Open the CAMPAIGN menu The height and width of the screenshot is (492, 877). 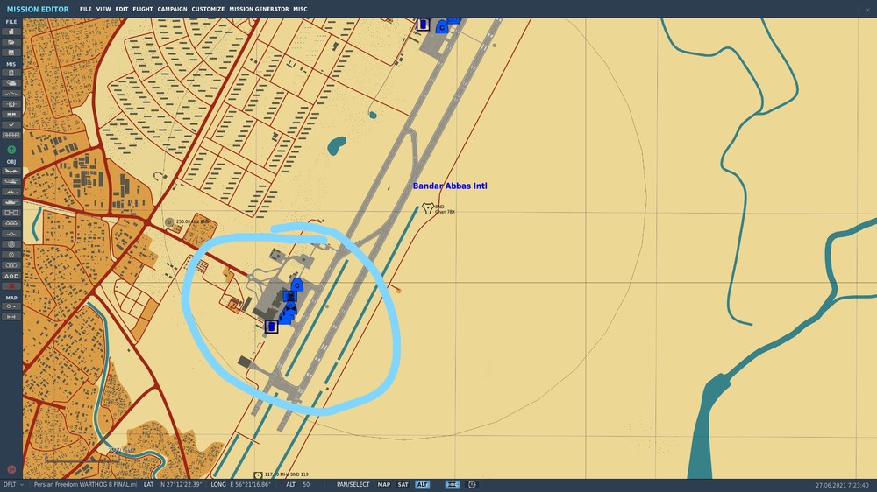(x=172, y=9)
